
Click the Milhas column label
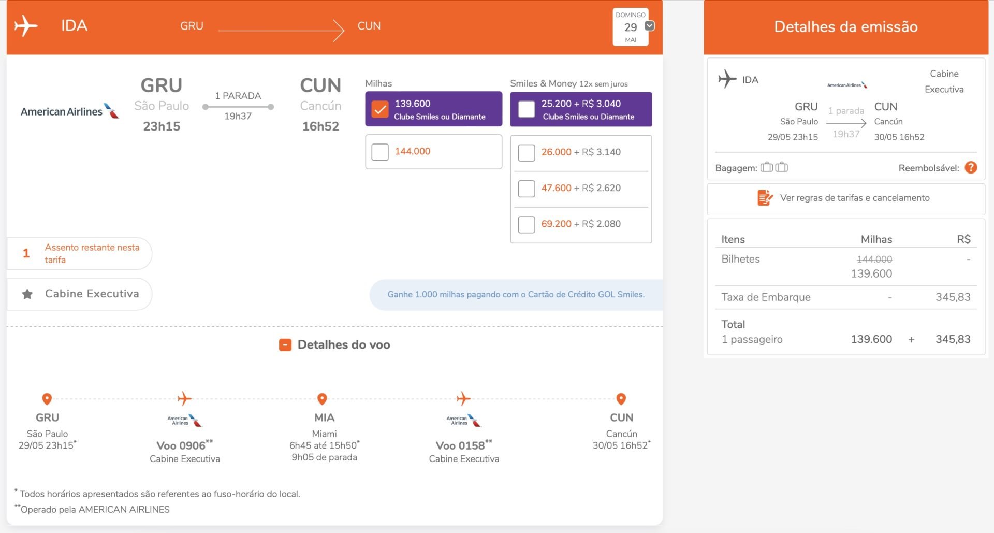pos(378,83)
